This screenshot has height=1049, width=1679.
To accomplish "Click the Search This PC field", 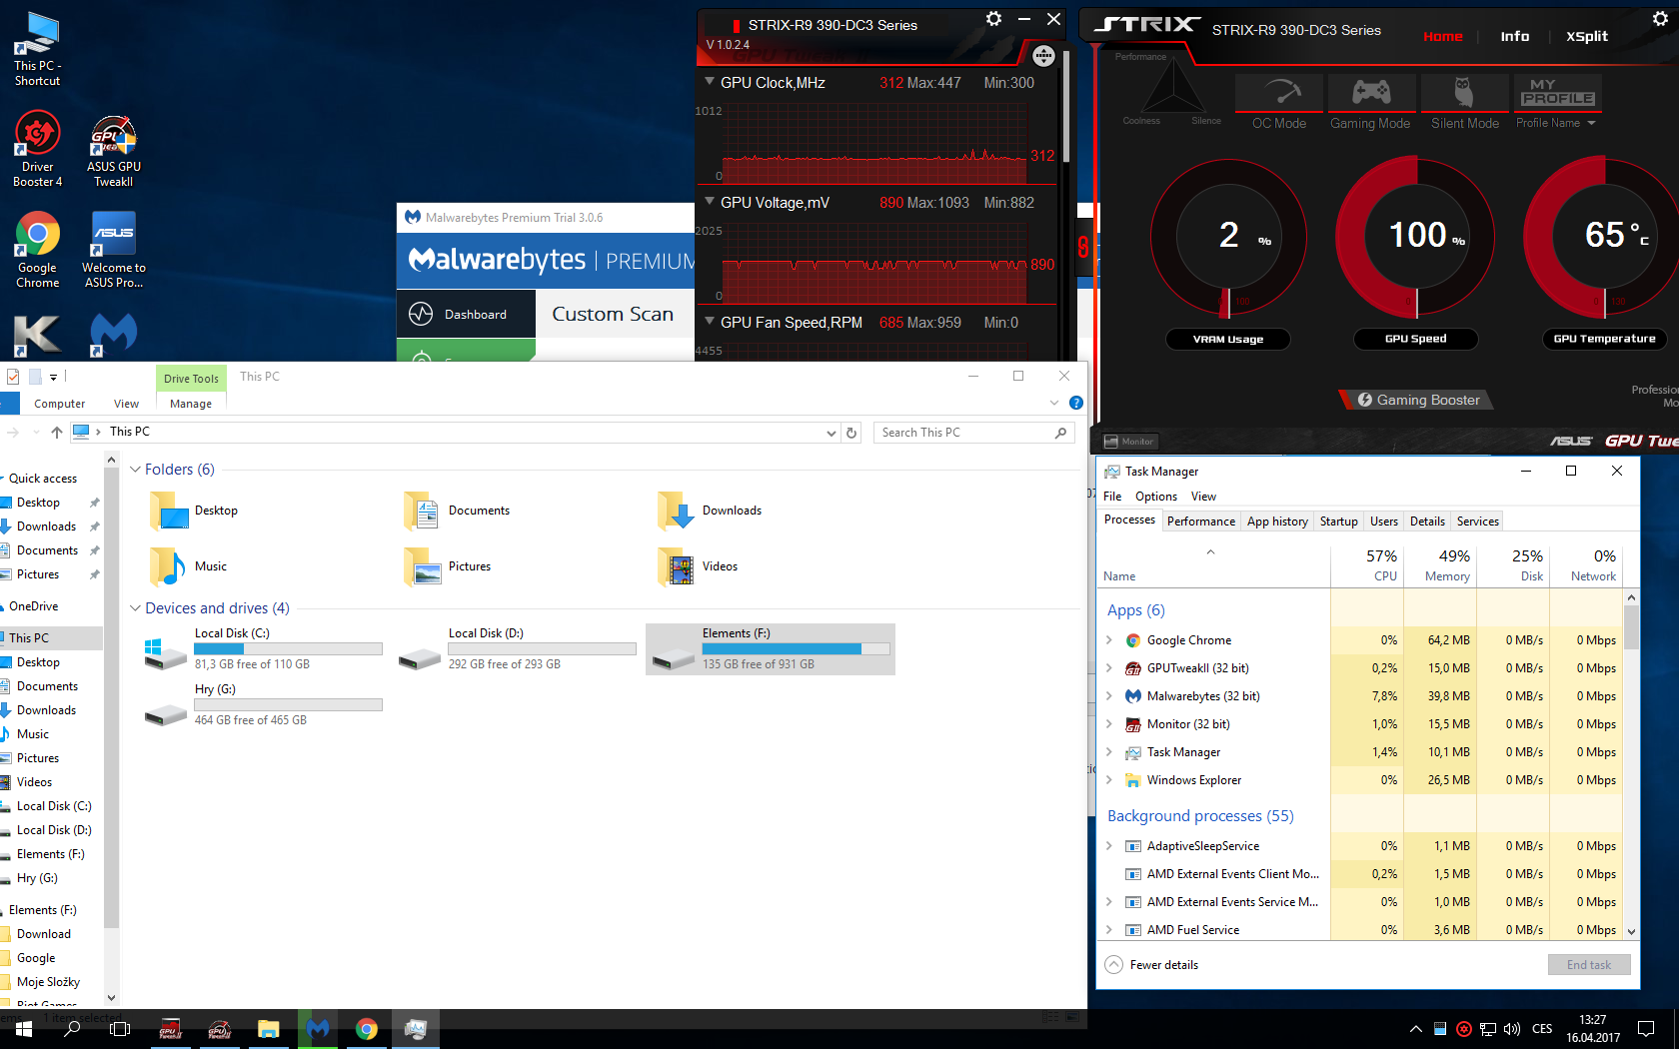I will click(x=974, y=433).
